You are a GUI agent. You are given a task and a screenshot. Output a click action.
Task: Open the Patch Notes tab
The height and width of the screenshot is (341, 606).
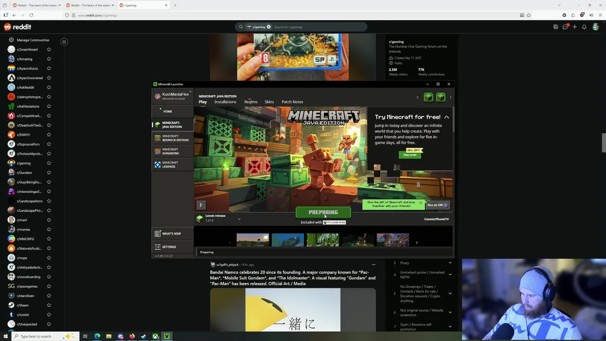click(292, 102)
